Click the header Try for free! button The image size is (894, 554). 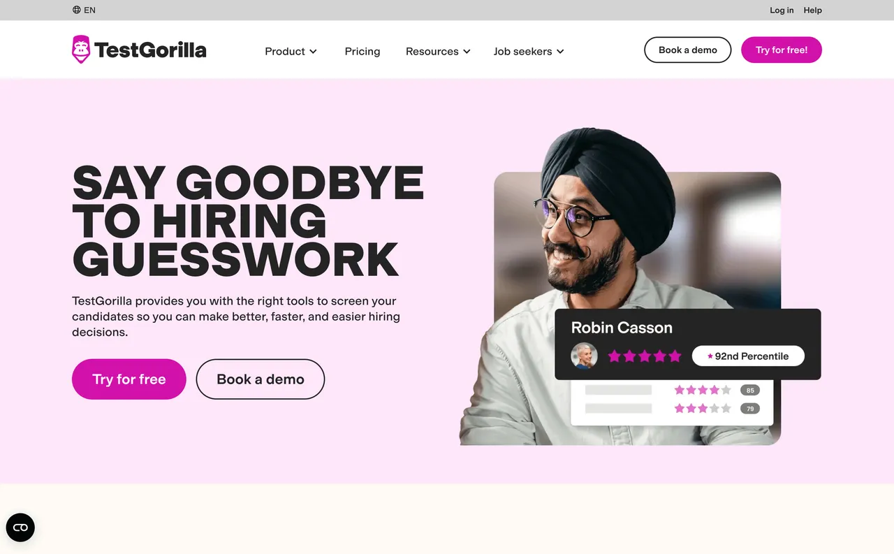782,50
